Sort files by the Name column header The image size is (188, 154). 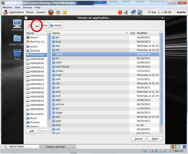point(90,33)
